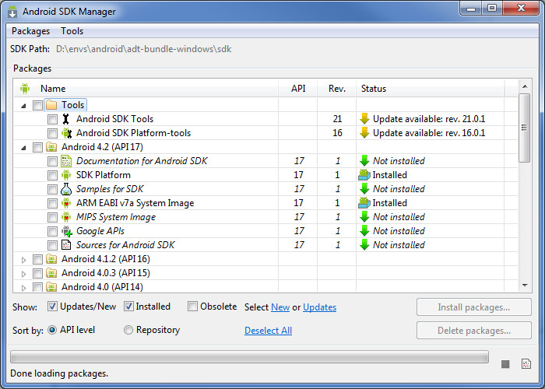Open the Tools menu

pos(72,31)
